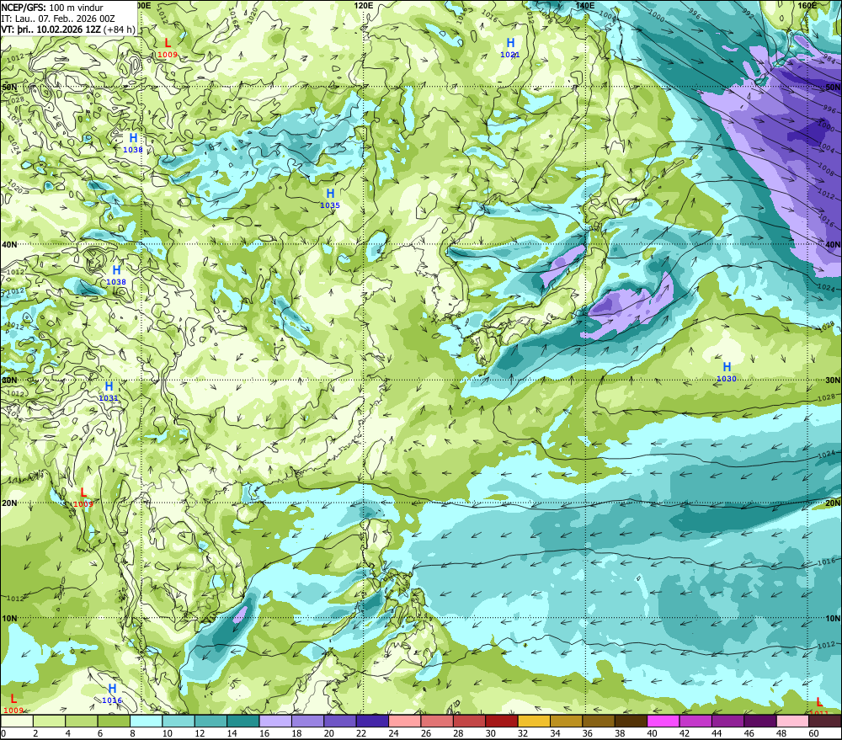The image size is (842, 740).
Task: Pick the light green 2–4 legend swatch
Action: click(x=49, y=721)
